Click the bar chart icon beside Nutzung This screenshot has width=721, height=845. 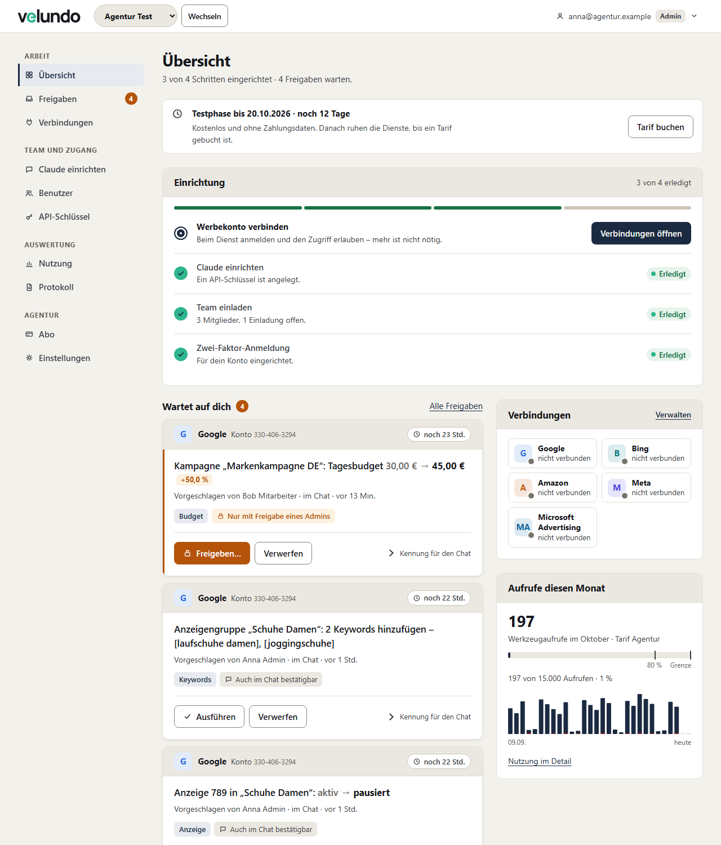pyautogui.click(x=29, y=263)
